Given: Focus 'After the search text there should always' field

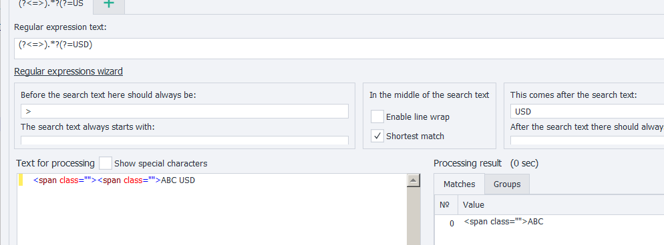Looking at the screenshot, I should (x=587, y=140).
